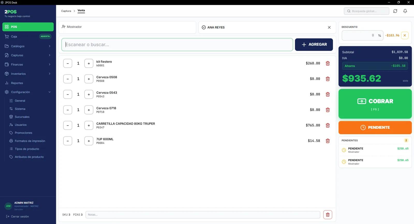Click the Búsqueda global search box
Screen dimensions: 414x224
tap(366, 11)
